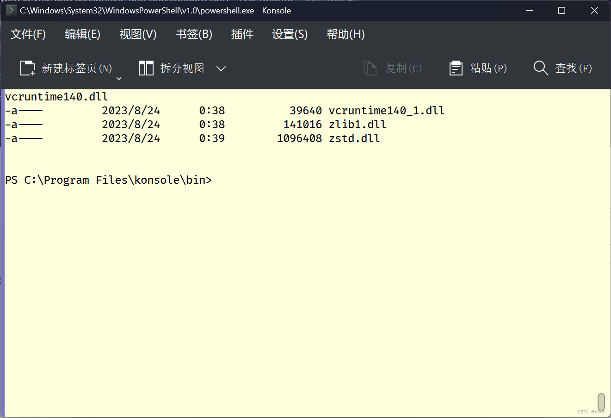Click the chevron arrow next to 新建标签页
This screenshot has width=611, height=418.
[119, 79]
